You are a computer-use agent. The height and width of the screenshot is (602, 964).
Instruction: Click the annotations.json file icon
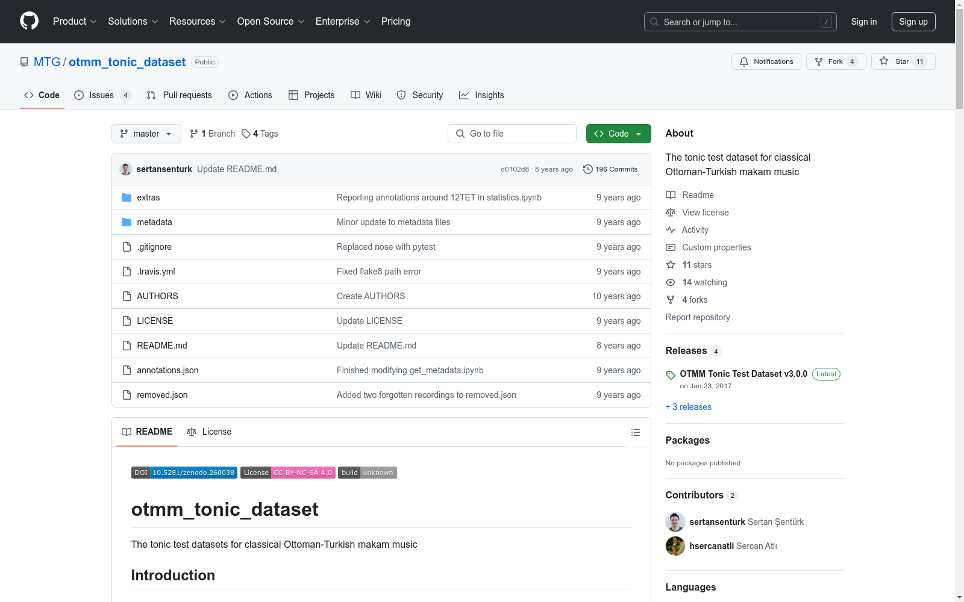coord(127,370)
